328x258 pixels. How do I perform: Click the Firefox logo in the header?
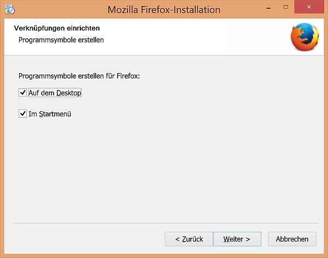click(304, 37)
